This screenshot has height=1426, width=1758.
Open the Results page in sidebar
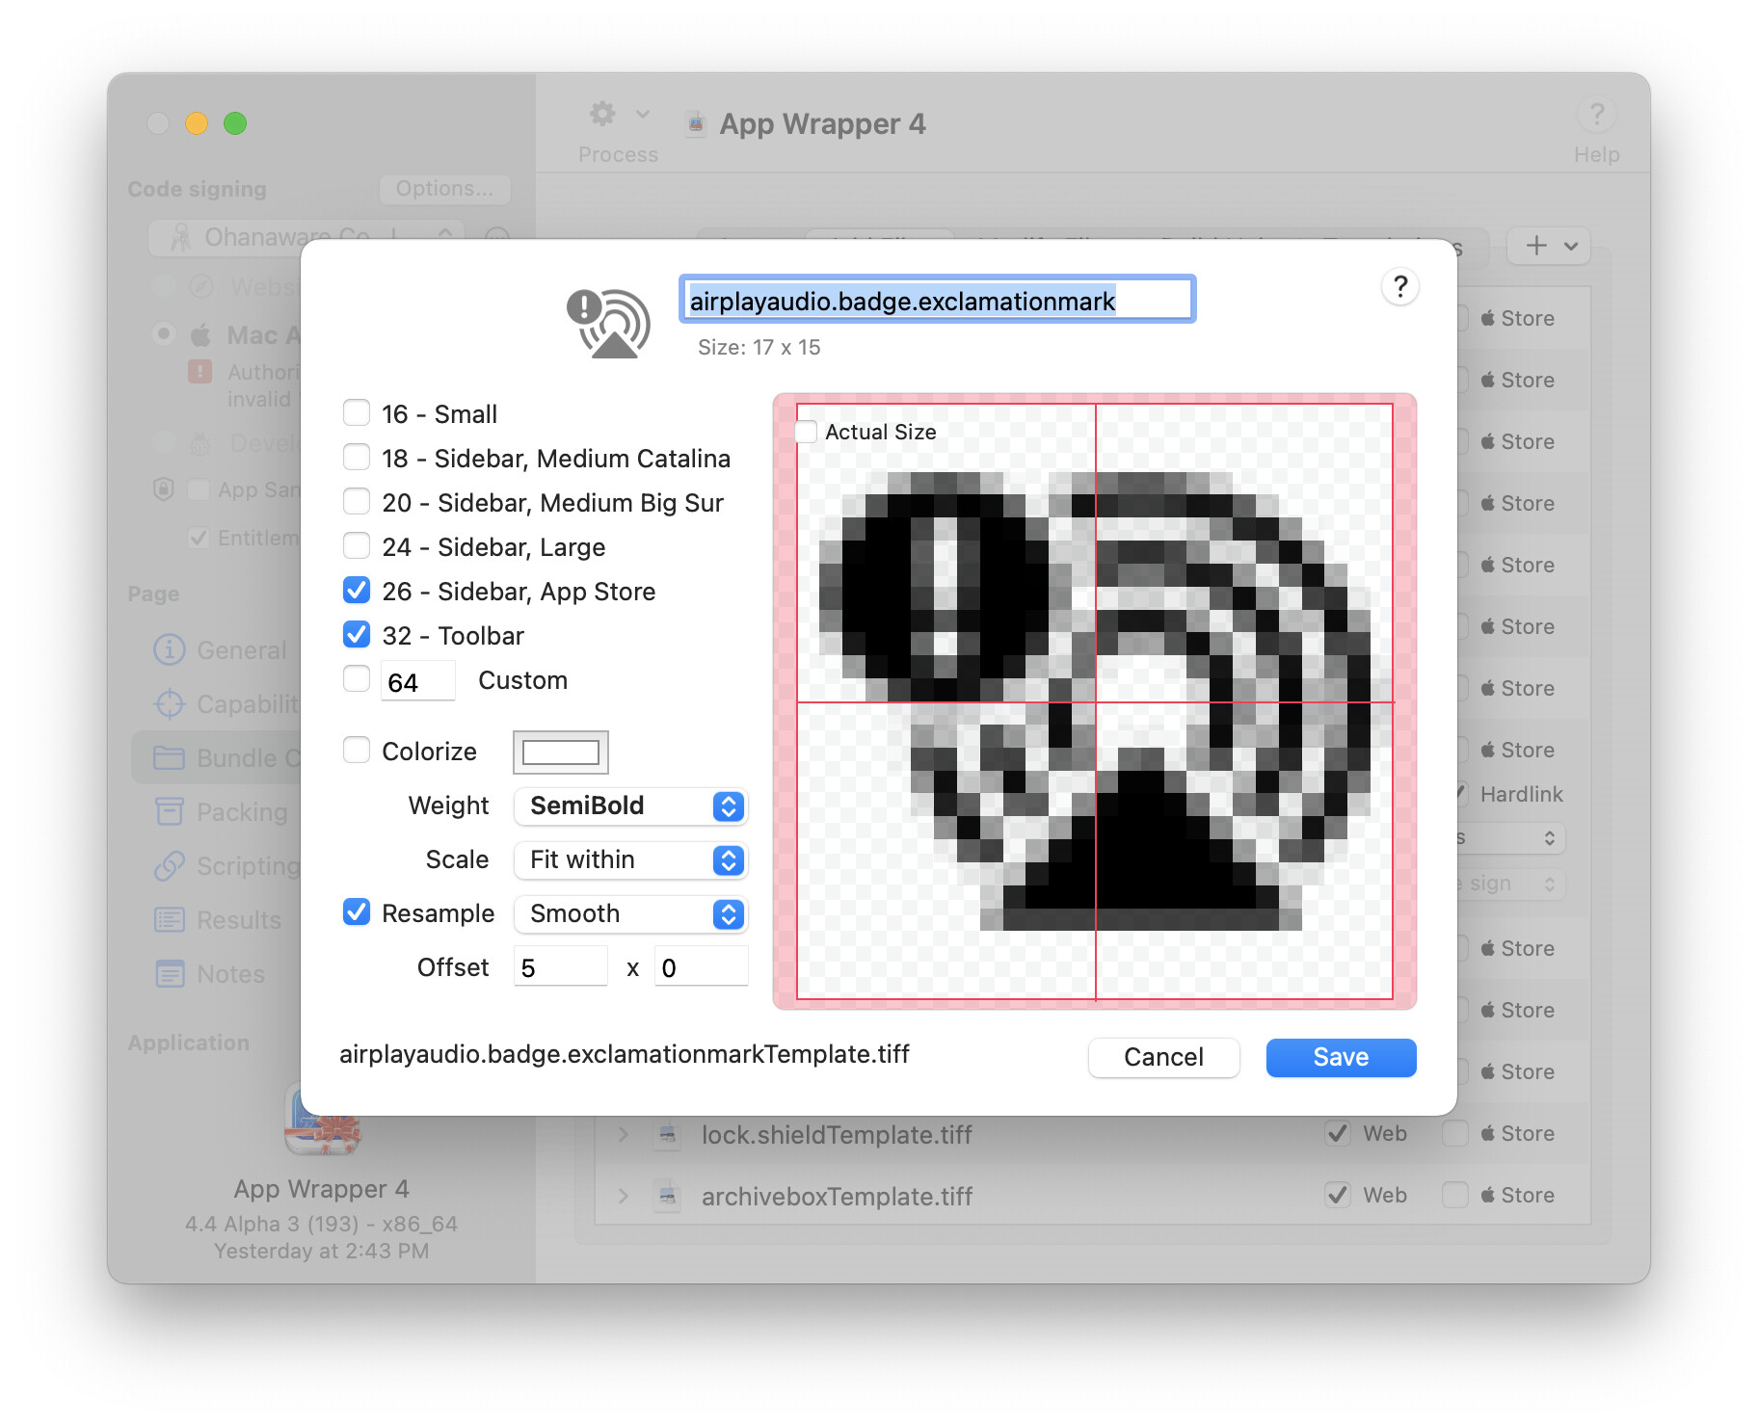pyautogui.click(x=218, y=920)
